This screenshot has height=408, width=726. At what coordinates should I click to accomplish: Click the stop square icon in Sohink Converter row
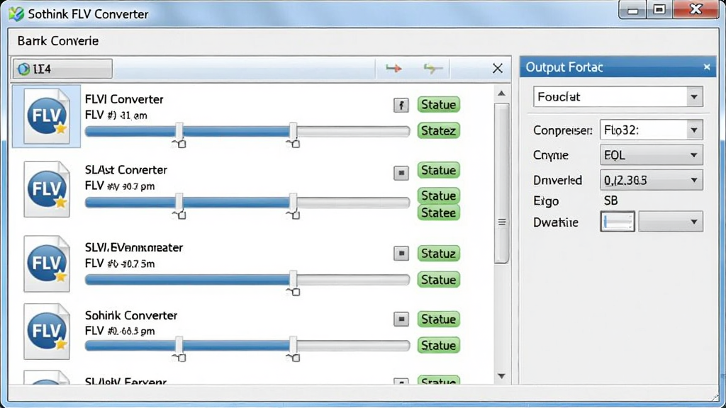(x=401, y=319)
